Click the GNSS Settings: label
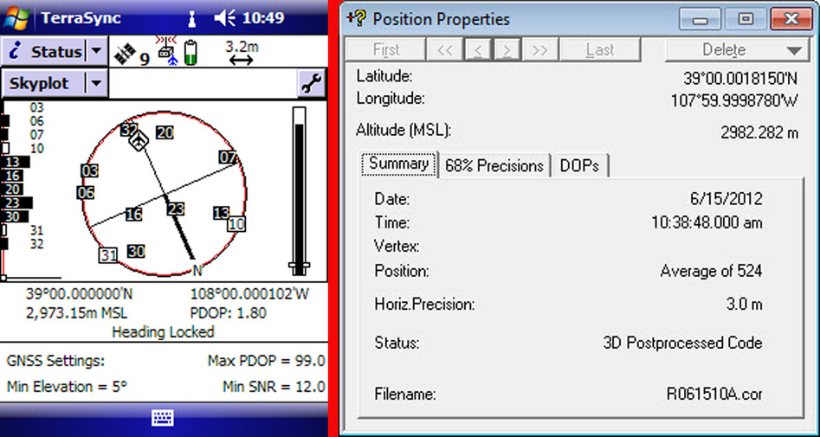 [x=55, y=361]
